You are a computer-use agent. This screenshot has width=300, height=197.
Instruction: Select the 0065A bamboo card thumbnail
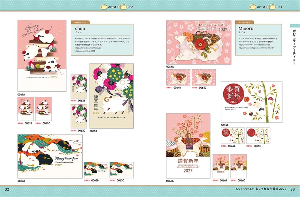pos(252,102)
